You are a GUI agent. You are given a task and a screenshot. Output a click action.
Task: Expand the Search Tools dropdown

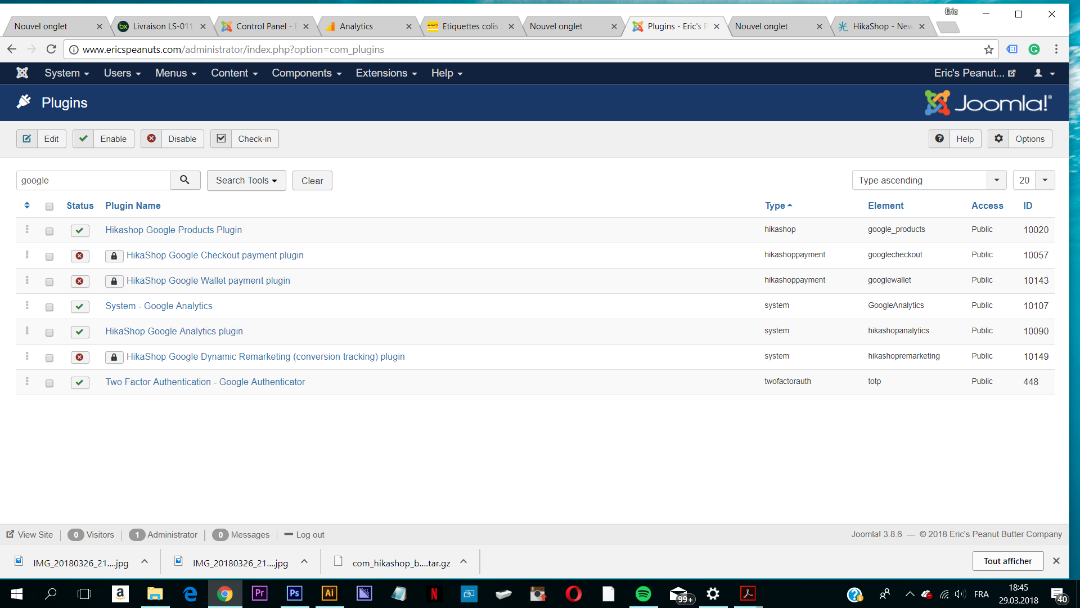(246, 180)
